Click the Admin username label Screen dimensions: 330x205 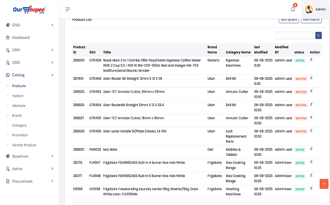(321, 9)
